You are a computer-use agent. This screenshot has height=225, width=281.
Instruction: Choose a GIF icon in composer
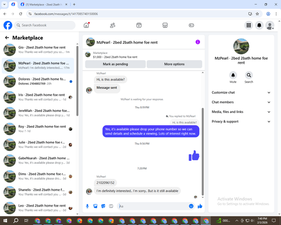pos(111,206)
